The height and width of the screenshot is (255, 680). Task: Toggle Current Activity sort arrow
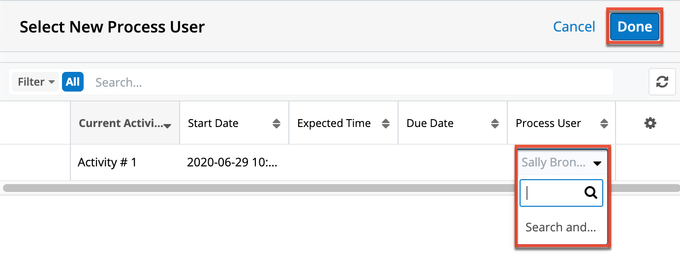pyautogui.click(x=167, y=126)
